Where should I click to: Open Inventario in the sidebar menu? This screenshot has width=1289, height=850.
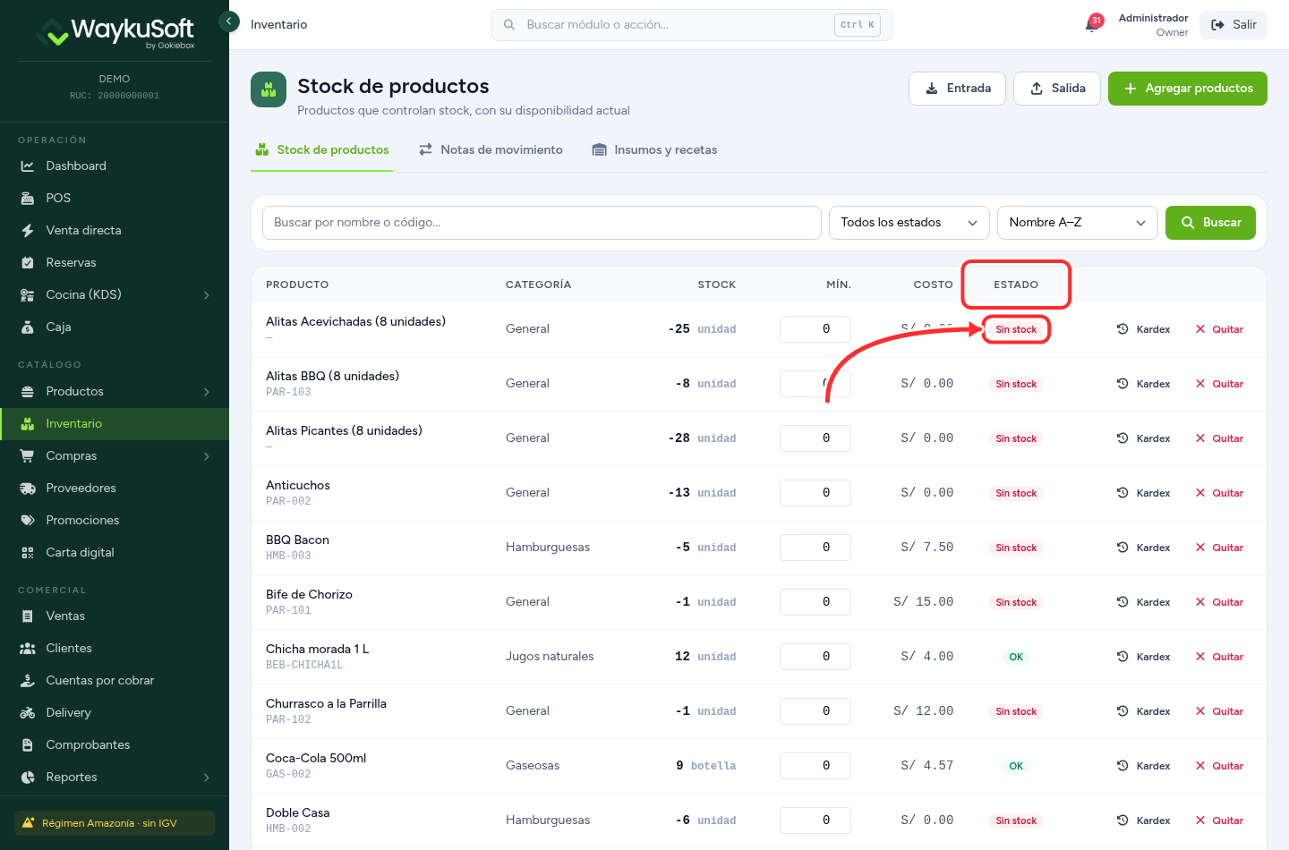(115, 424)
